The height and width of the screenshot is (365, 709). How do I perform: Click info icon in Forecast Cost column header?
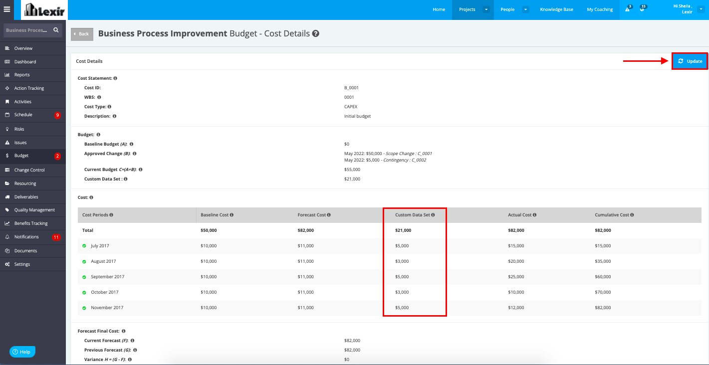point(329,215)
